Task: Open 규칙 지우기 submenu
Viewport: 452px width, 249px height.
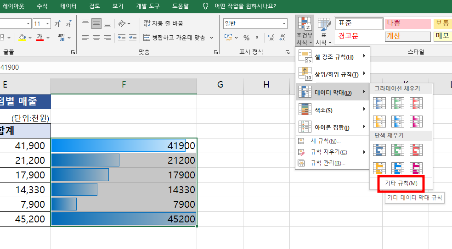Action: (x=333, y=152)
